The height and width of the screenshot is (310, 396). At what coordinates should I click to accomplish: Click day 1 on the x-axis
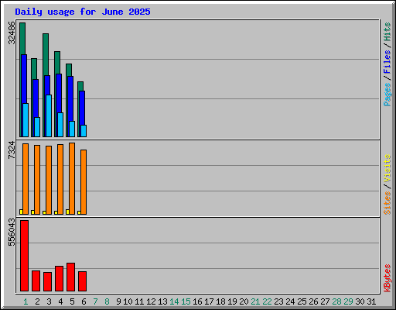point(26,301)
